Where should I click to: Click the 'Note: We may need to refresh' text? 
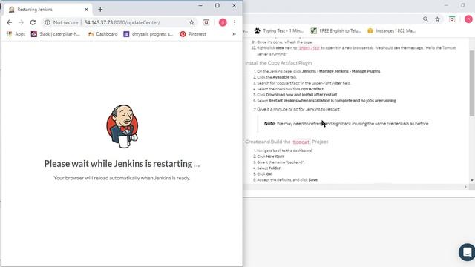pyautogui.click(x=347, y=124)
